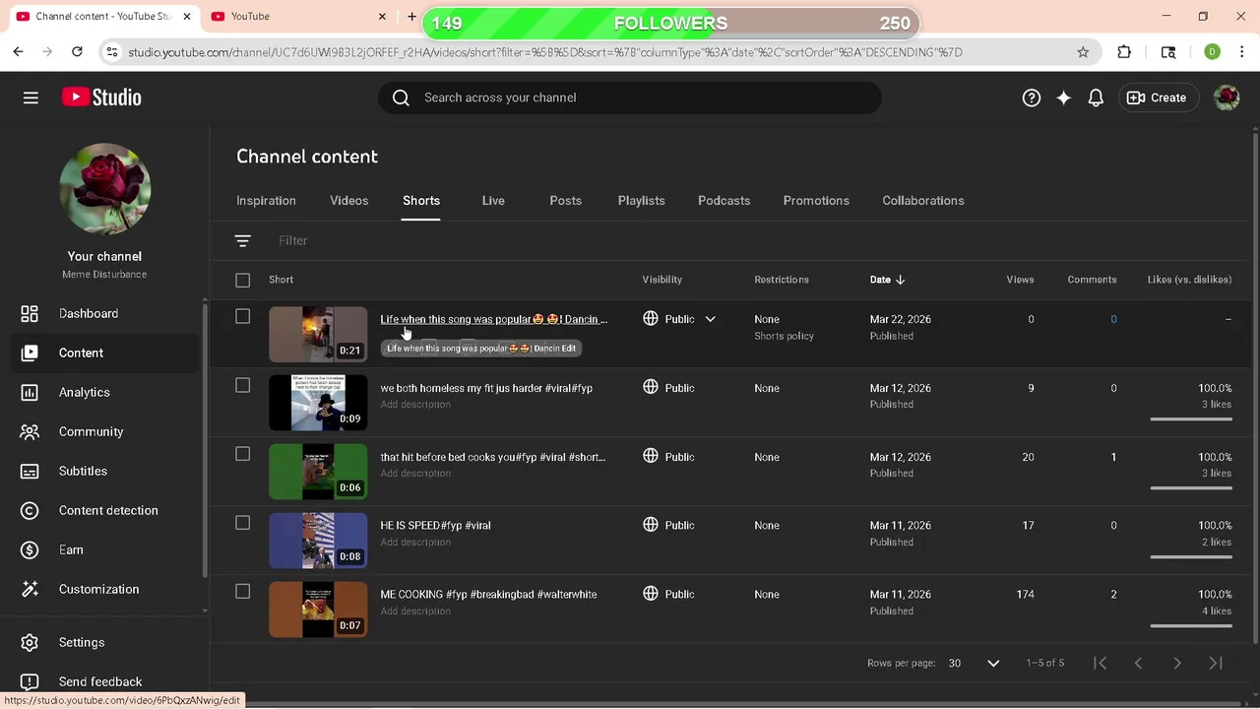This screenshot has height=709, width=1260.
Task: Click the Shorts policy restriction text
Action: [784, 336]
